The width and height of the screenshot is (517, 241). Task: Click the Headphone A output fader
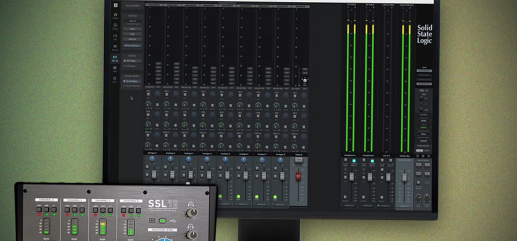coord(352,176)
